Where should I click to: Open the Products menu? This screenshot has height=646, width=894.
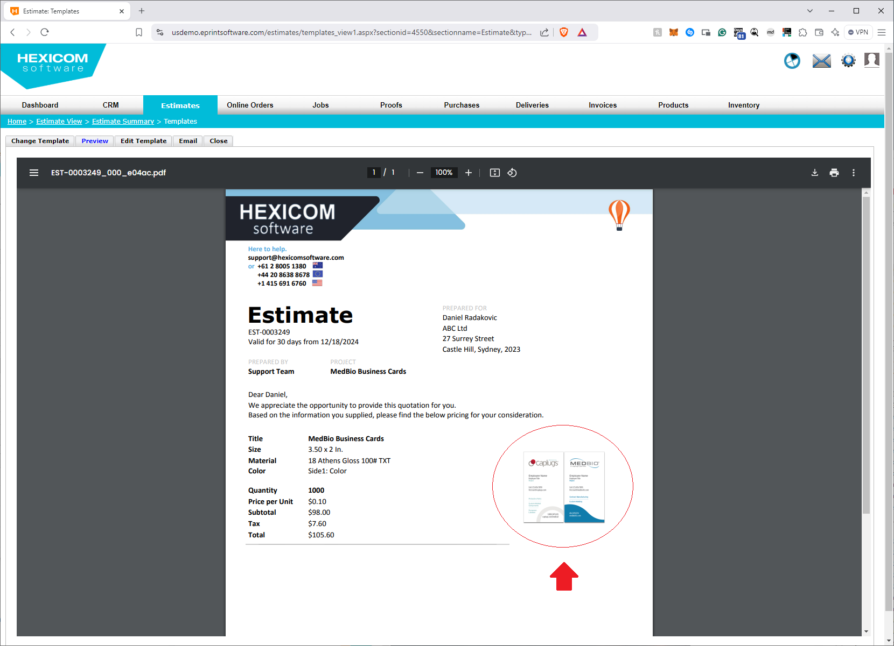(x=673, y=105)
